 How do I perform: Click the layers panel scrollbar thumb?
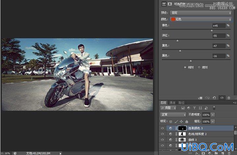pyautogui.click(x=235, y=133)
